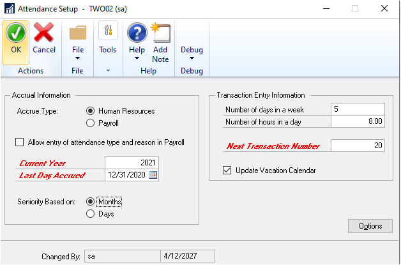
Task: Click the Dynamics GP title bar icon
Action: coord(10,9)
